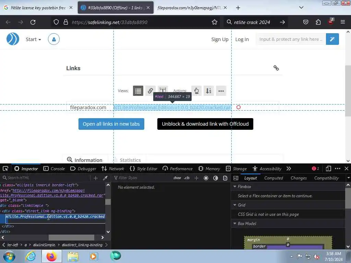The width and height of the screenshot is (351, 263).
Task: Open the Storage devtools tab
Action: click(236, 168)
